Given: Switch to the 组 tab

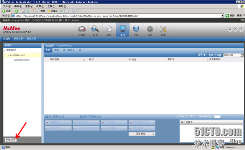Looking at the screenshot, I should tap(80, 50).
